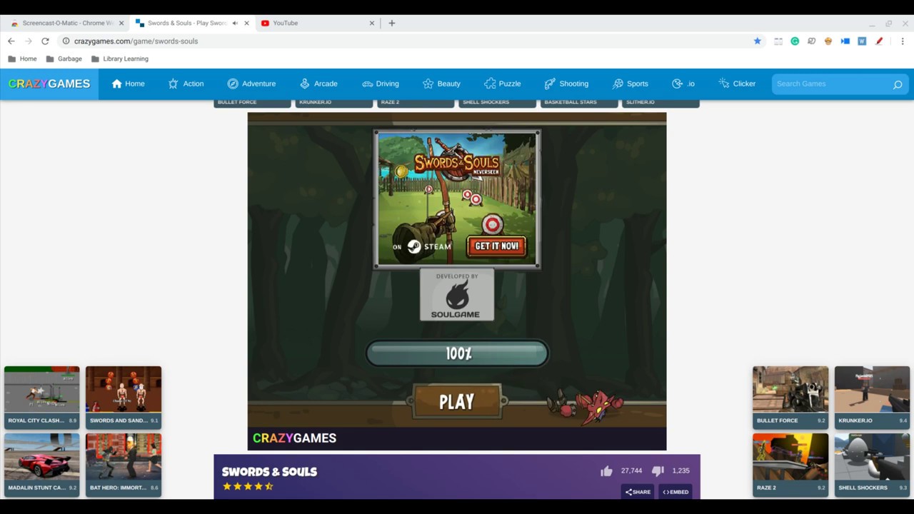Viewport: 914px width, 514px height.
Task: Click the blue video-recorder extension icon
Action: [845, 41]
